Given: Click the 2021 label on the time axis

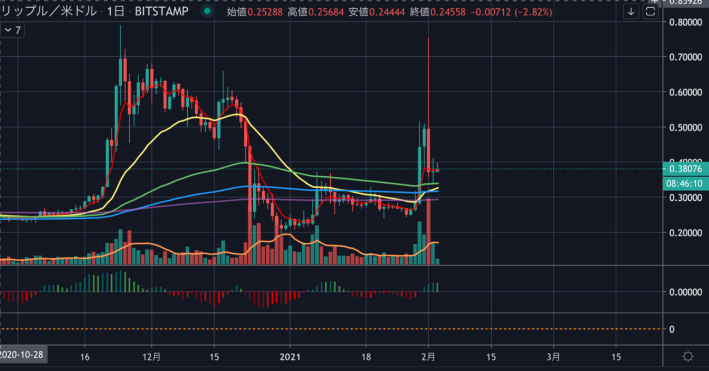Looking at the screenshot, I should click(x=291, y=357).
